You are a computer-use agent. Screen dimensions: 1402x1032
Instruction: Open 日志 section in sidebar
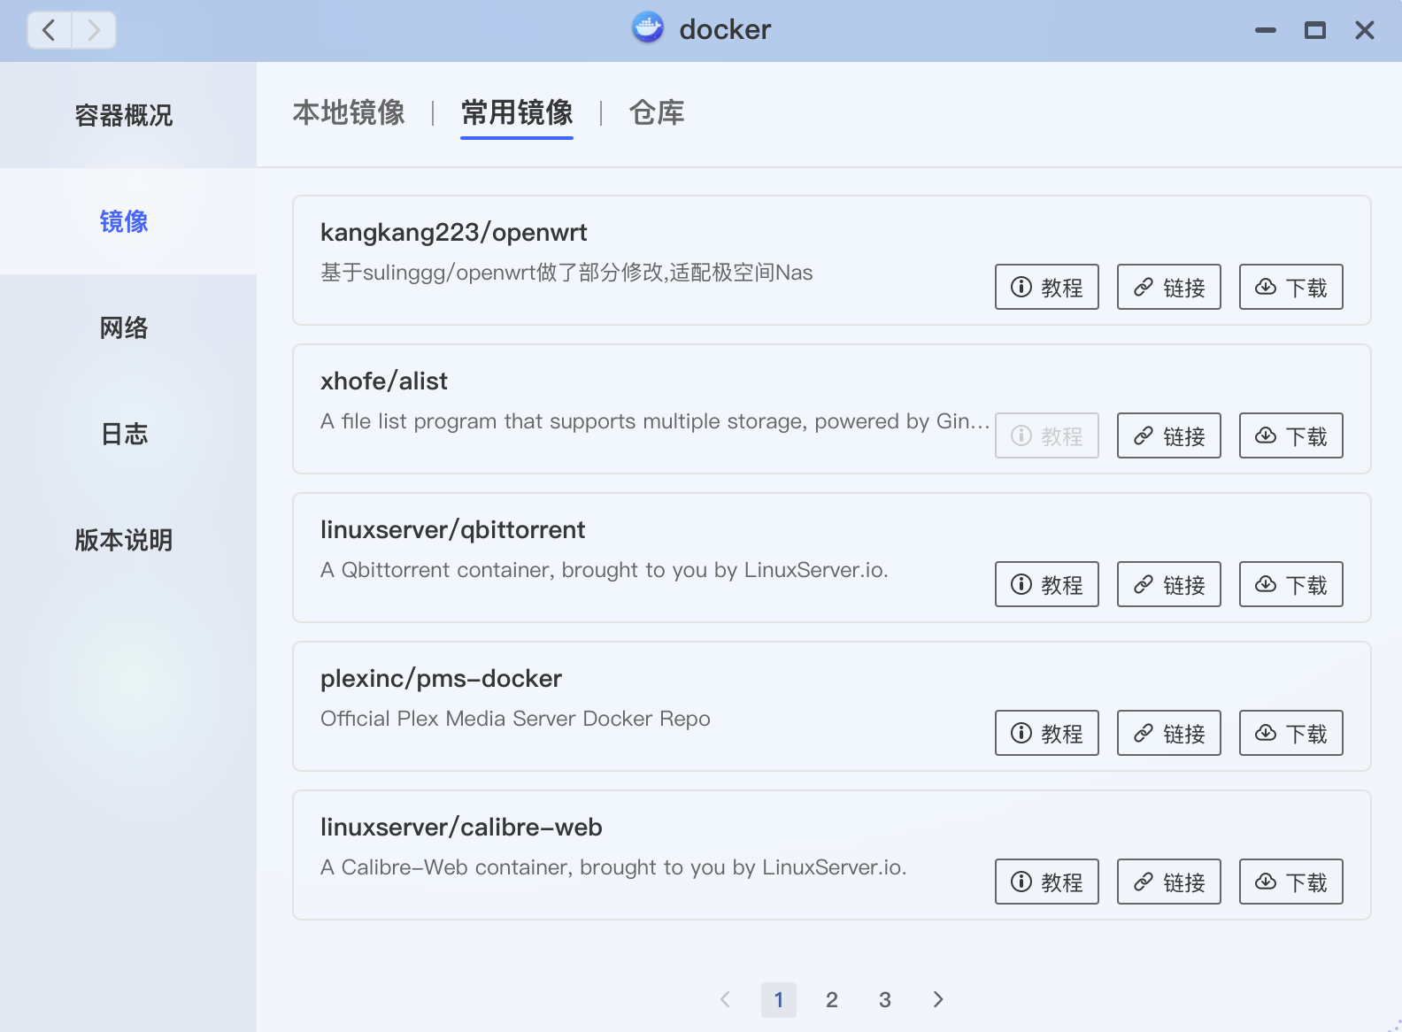coord(124,434)
